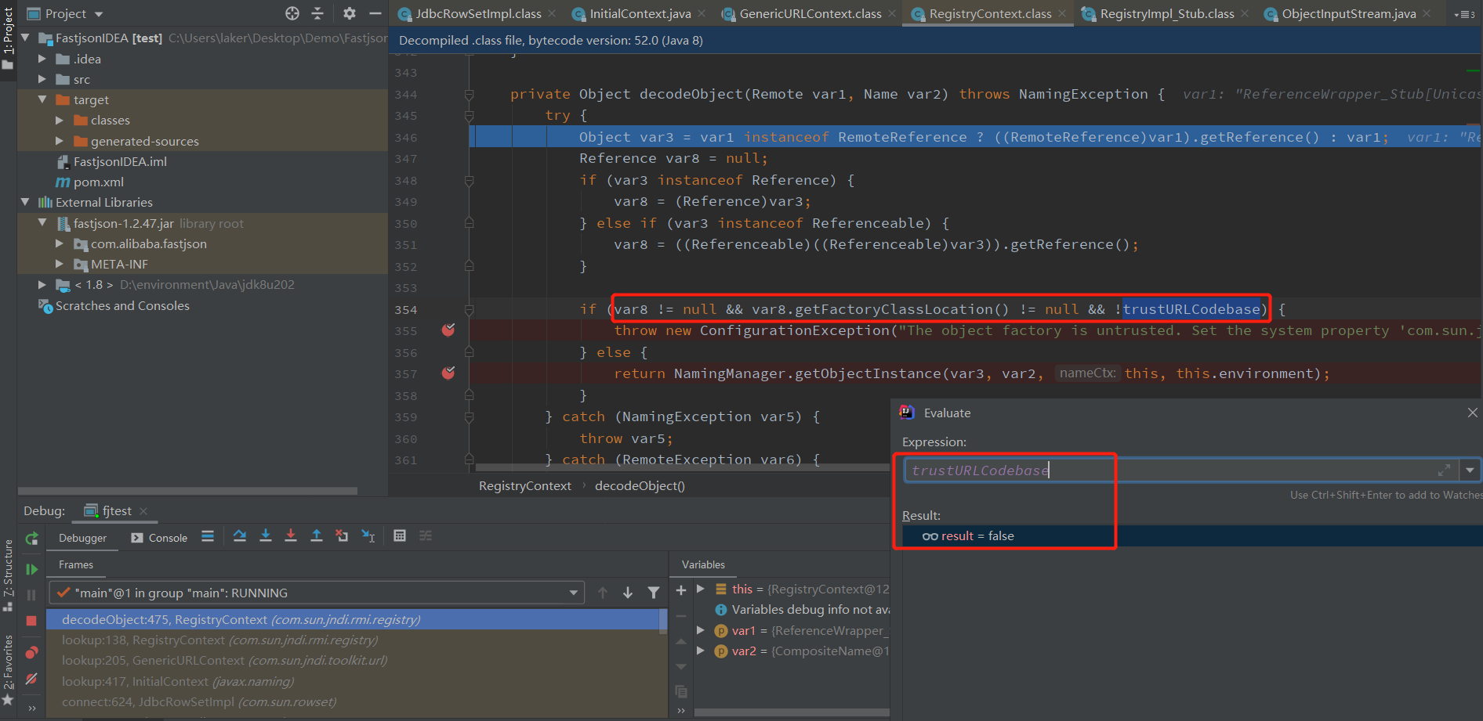Click Drop Frame icon

pos(342,535)
